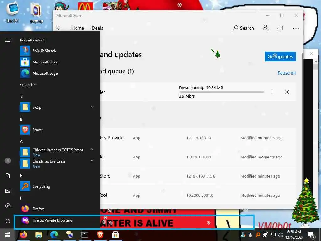Toggle the Start menu hamburger navigation

8,40
